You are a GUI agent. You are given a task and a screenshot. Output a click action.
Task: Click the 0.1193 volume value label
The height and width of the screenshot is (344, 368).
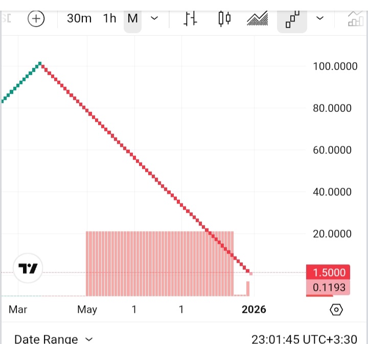click(x=329, y=287)
